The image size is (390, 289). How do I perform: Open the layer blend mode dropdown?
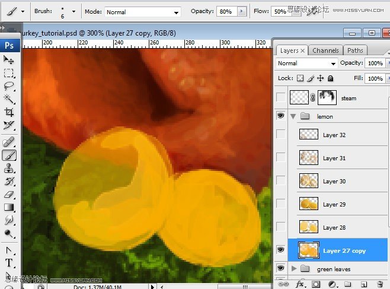(306, 63)
